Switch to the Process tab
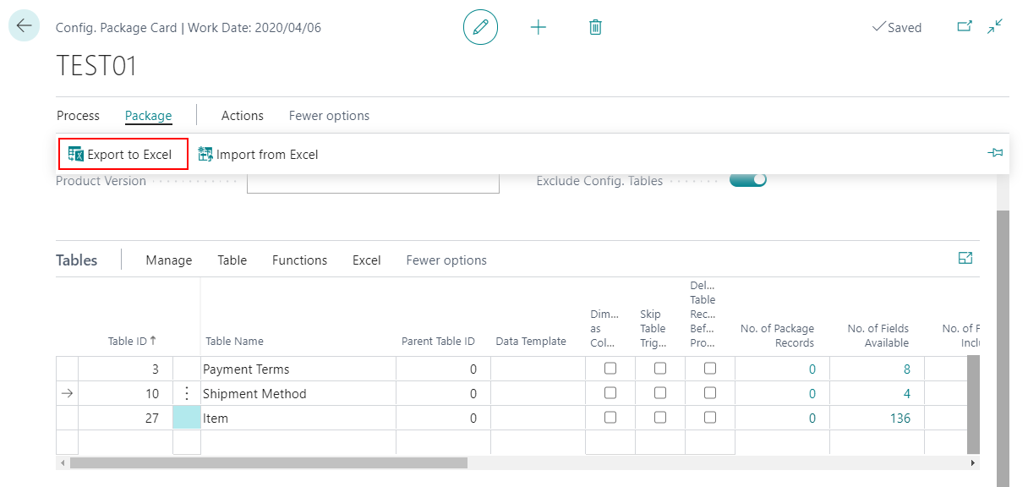Image resolution: width=1028 pixels, height=487 pixels. (78, 115)
